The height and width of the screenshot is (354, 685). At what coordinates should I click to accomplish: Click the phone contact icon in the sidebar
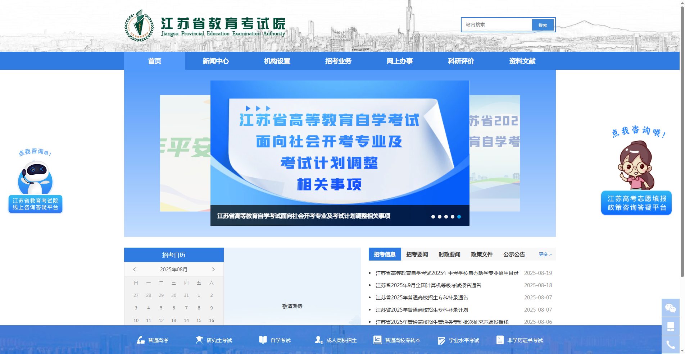click(671, 344)
